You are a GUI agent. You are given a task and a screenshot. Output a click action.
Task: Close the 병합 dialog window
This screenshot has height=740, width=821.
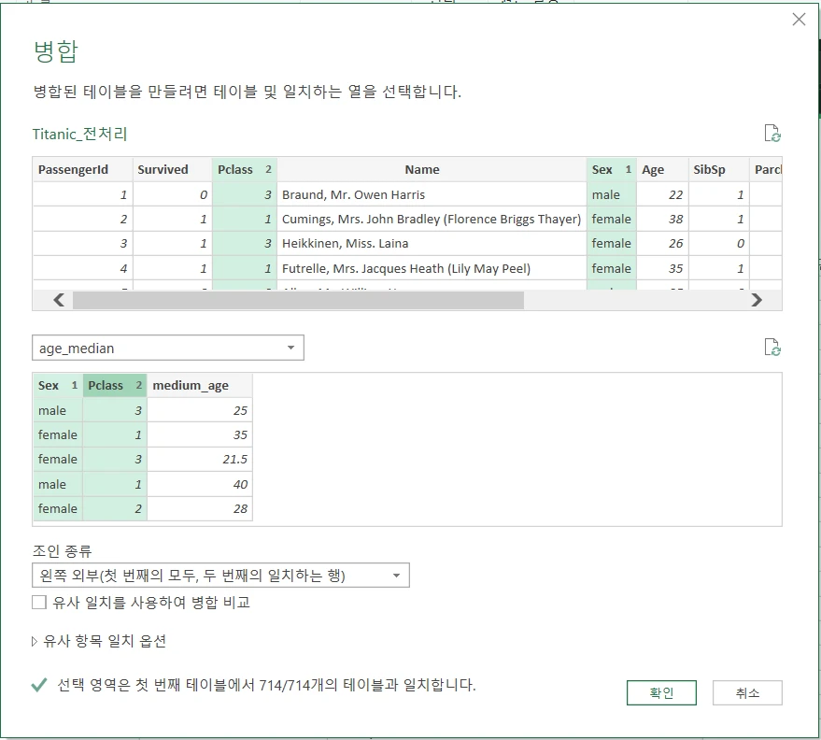coord(799,20)
